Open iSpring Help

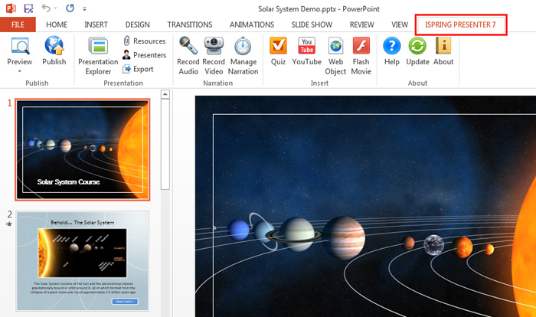392,51
